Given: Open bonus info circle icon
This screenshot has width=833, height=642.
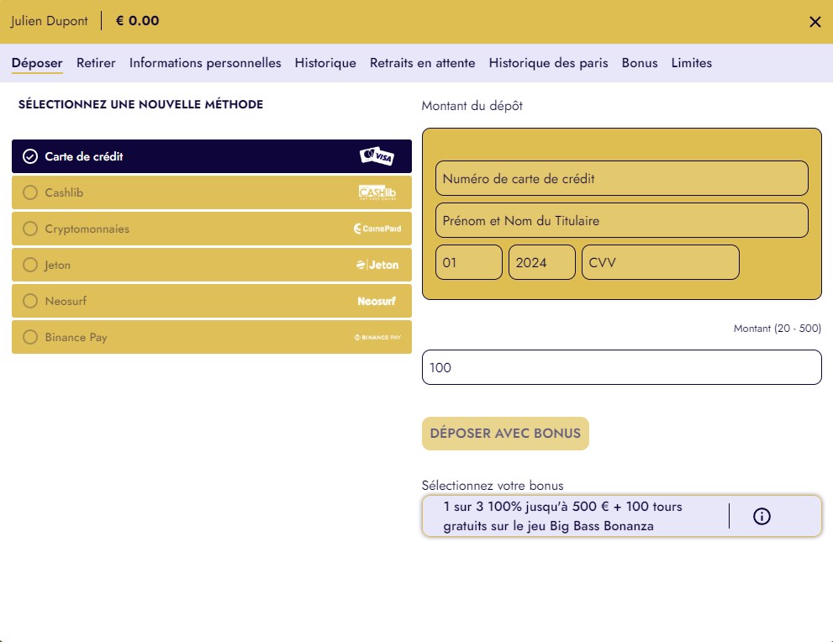Looking at the screenshot, I should (x=762, y=516).
